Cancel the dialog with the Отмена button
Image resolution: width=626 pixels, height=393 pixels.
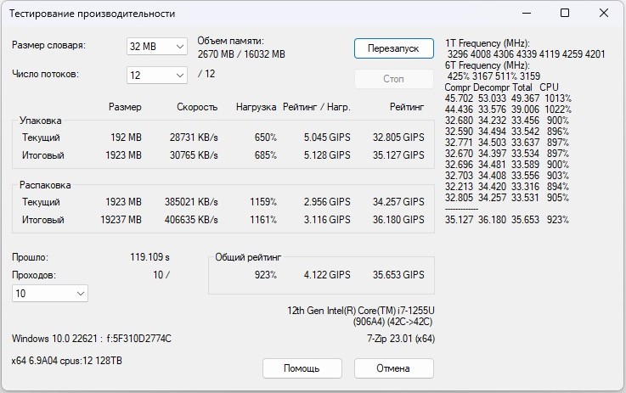pyautogui.click(x=393, y=368)
